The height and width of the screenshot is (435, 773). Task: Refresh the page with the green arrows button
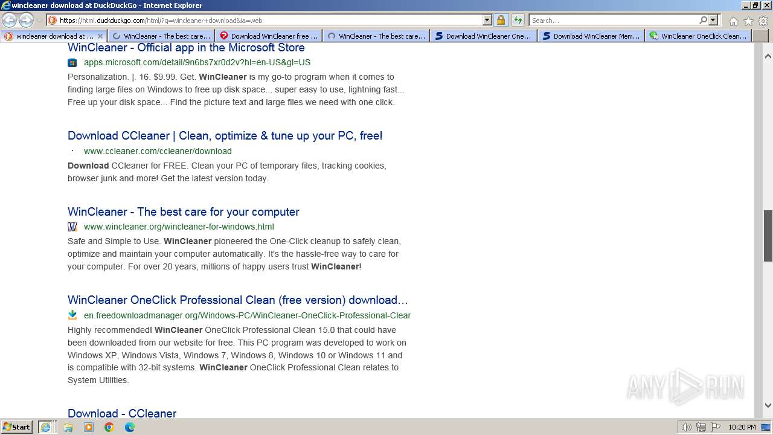pos(518,20)
